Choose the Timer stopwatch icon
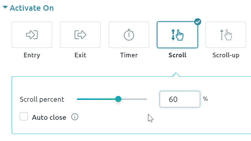The height and width of the screenshot is (141, 251). point(129,35)
